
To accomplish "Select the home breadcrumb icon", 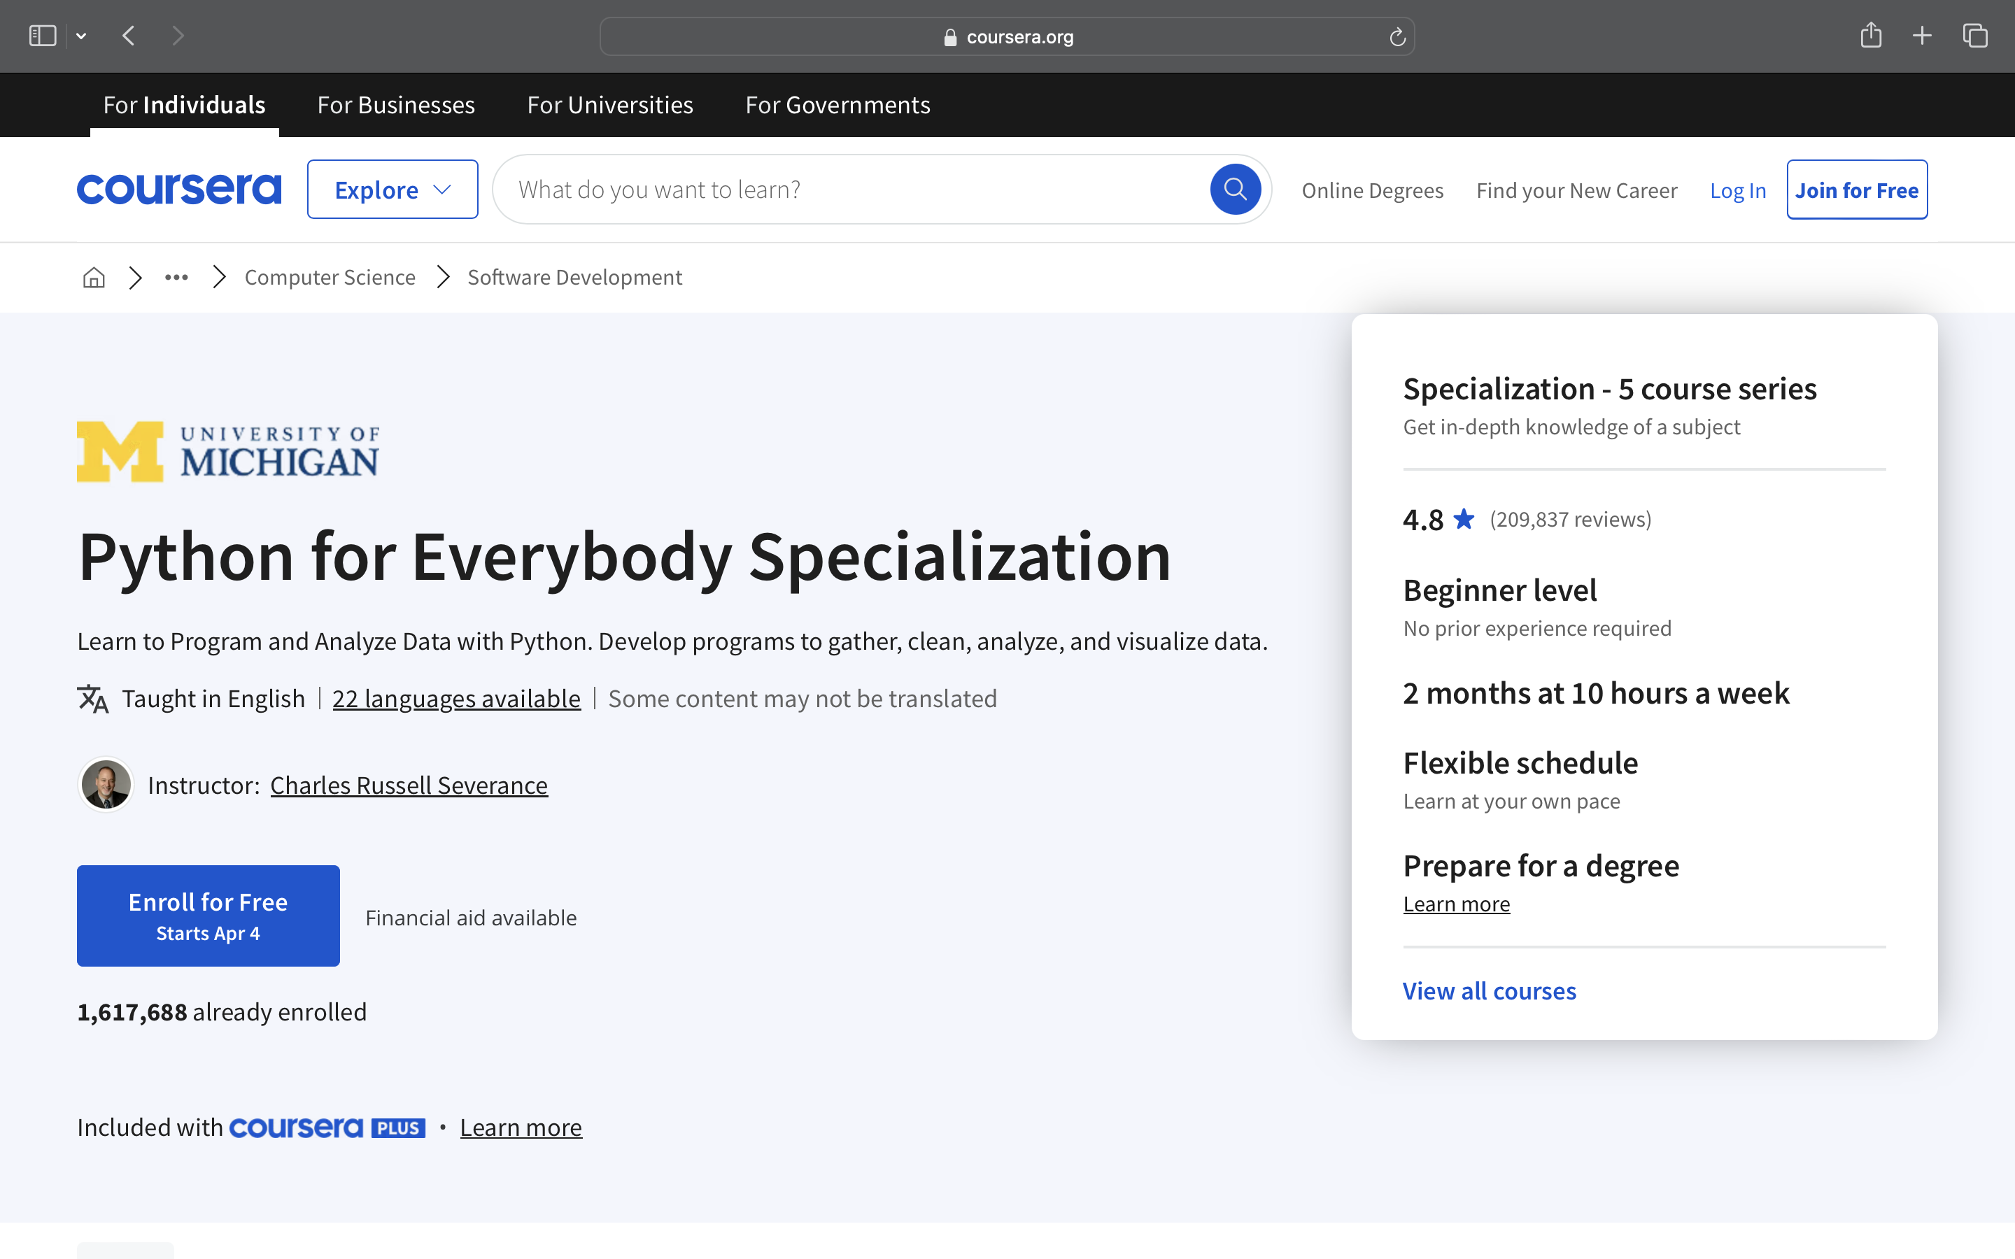I will point(93,276).
